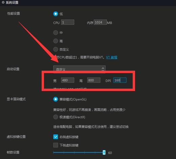Click the CPU count input field

(68, 22)
